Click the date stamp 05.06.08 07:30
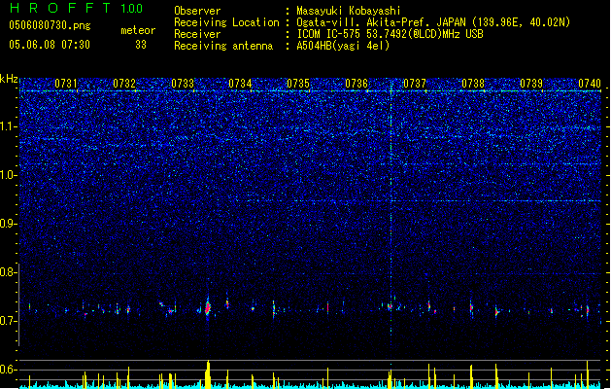This screenshot has width=611, height=389. 50,45
